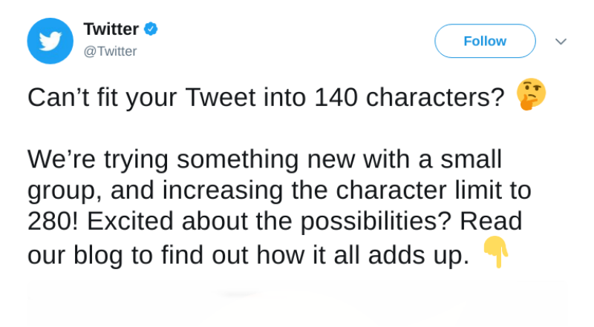594x327 pixels.
Task: Open the tweet options chevron menu
Action: (x=561, y=42)
